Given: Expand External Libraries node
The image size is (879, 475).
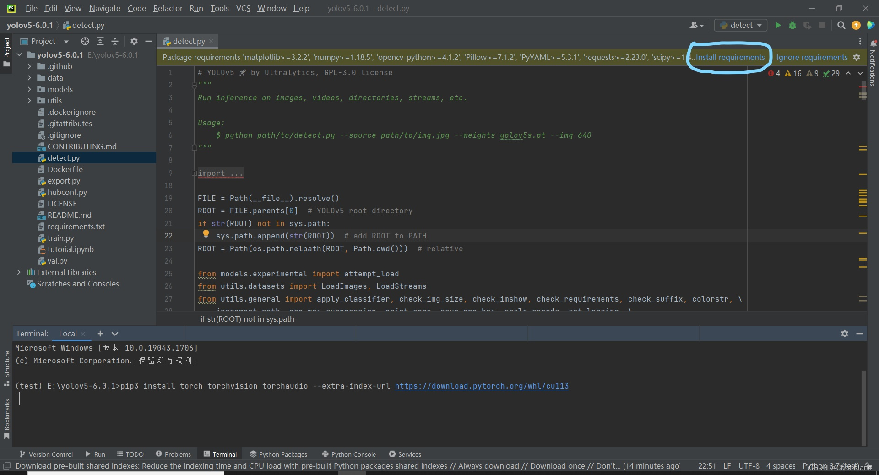Looking at the screenshot, I should [19, 272].
